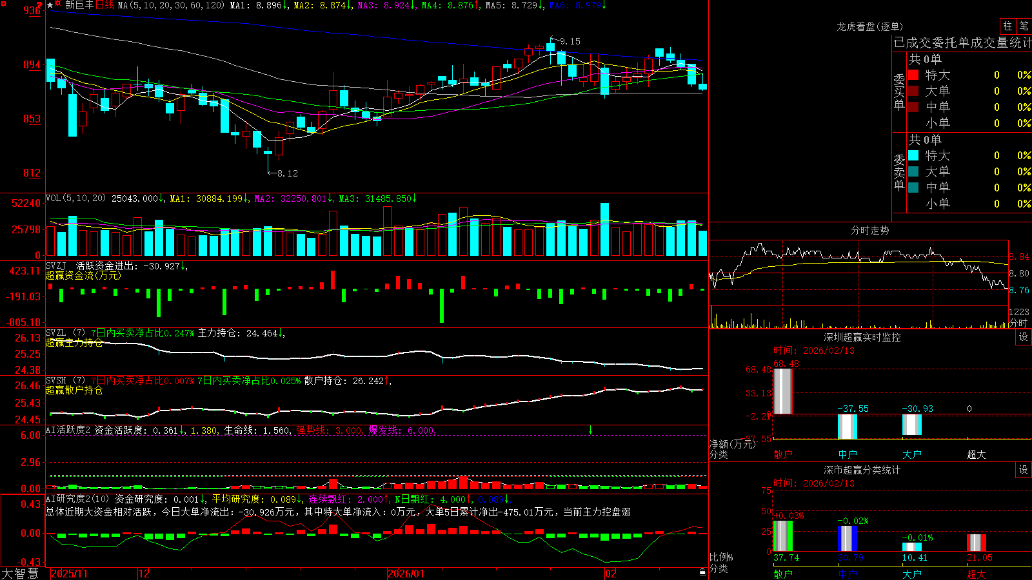The image size is (1032, 580).
Task: Click the 委买单 vertical section label
Action: pos(899,92)
